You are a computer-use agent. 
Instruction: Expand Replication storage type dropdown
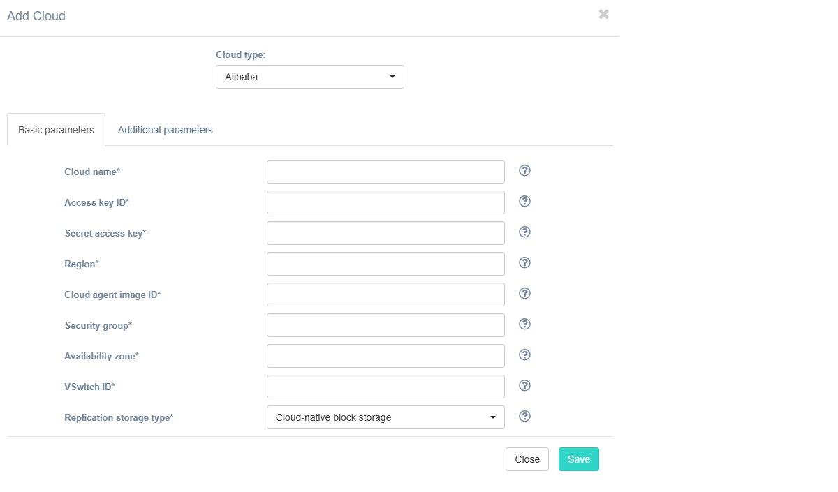pyautogui.click(x=385, y=417)
